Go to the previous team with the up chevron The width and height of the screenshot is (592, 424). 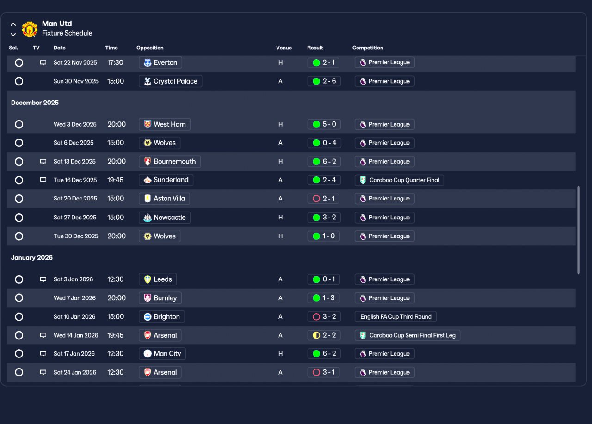(13, 24)
